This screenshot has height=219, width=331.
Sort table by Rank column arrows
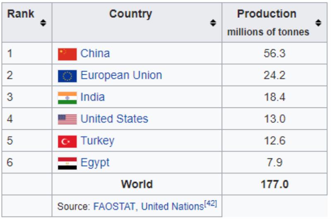(43, 23)
